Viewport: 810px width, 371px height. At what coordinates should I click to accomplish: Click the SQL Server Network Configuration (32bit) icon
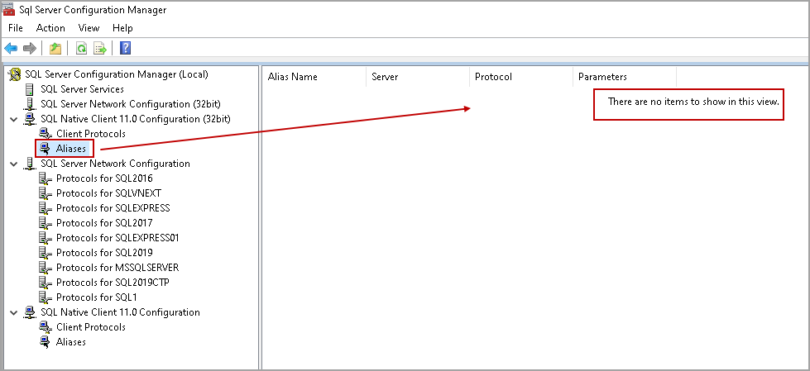tap(30, 104)
